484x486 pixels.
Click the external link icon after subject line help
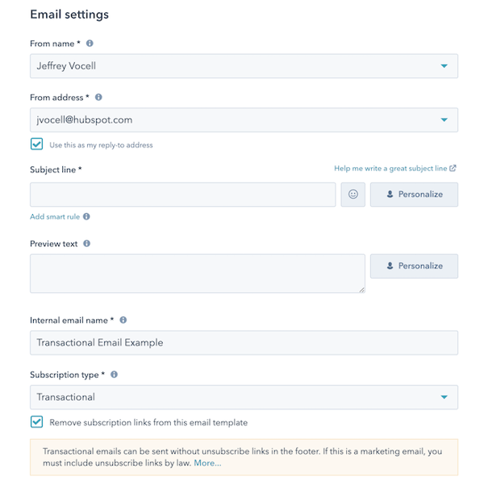[x=453, y=169]
